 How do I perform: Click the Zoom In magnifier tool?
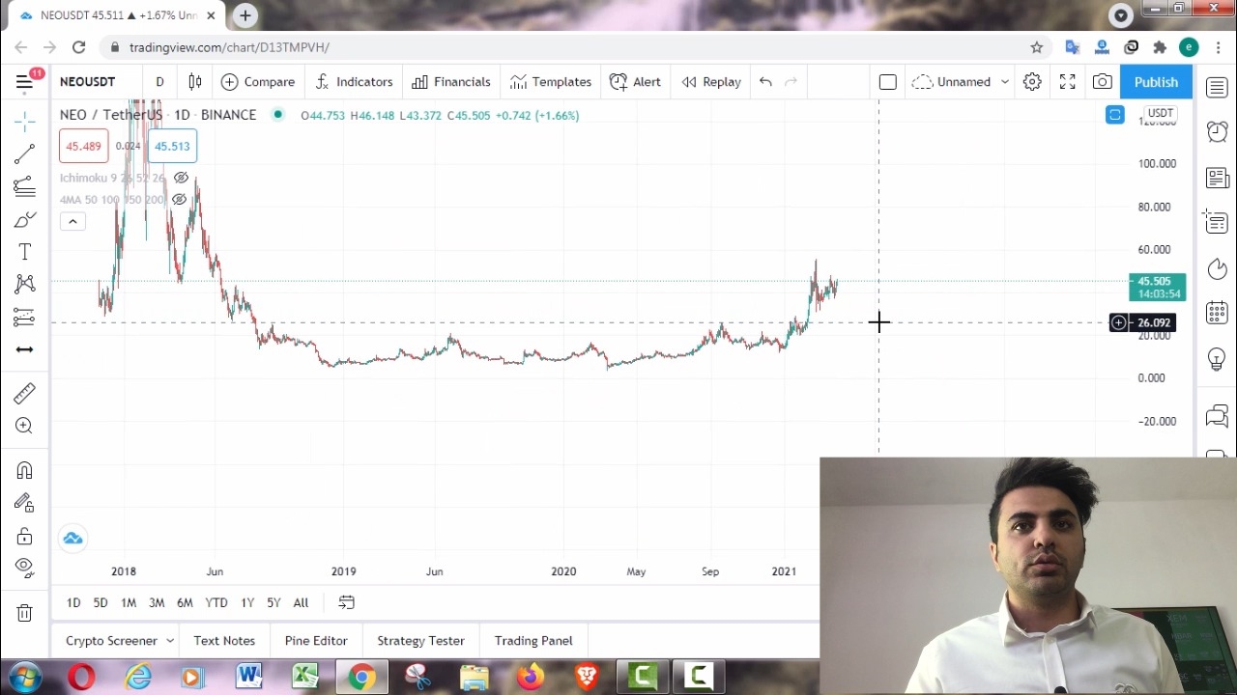[x=25, y=426]
